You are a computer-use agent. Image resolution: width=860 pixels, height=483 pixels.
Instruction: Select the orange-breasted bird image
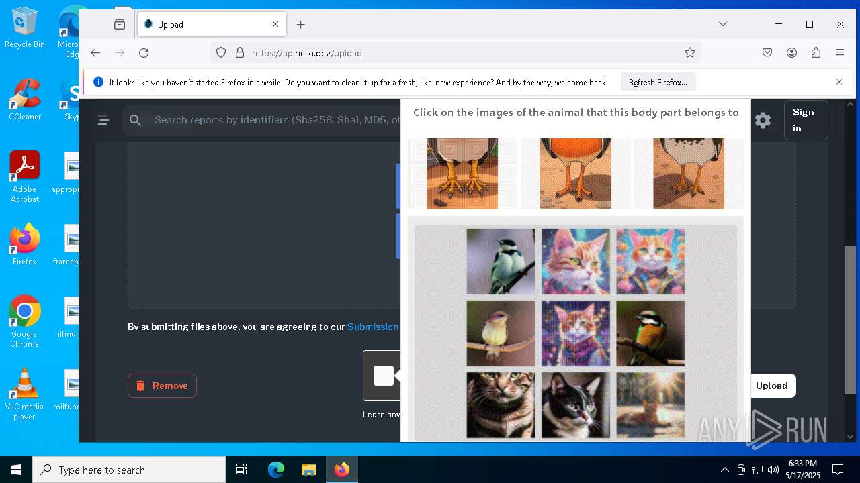650,333
